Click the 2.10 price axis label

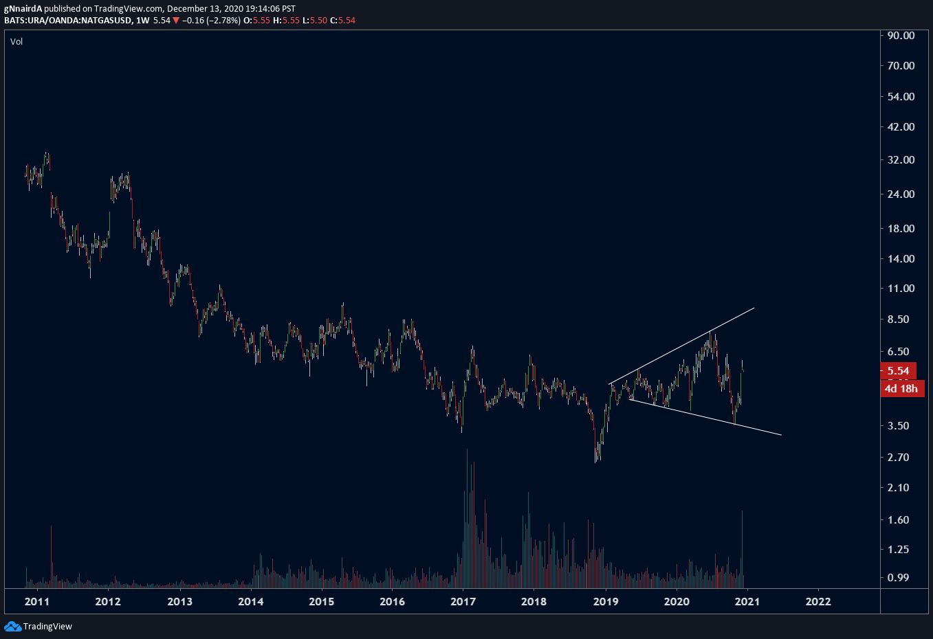click(898, 488)
